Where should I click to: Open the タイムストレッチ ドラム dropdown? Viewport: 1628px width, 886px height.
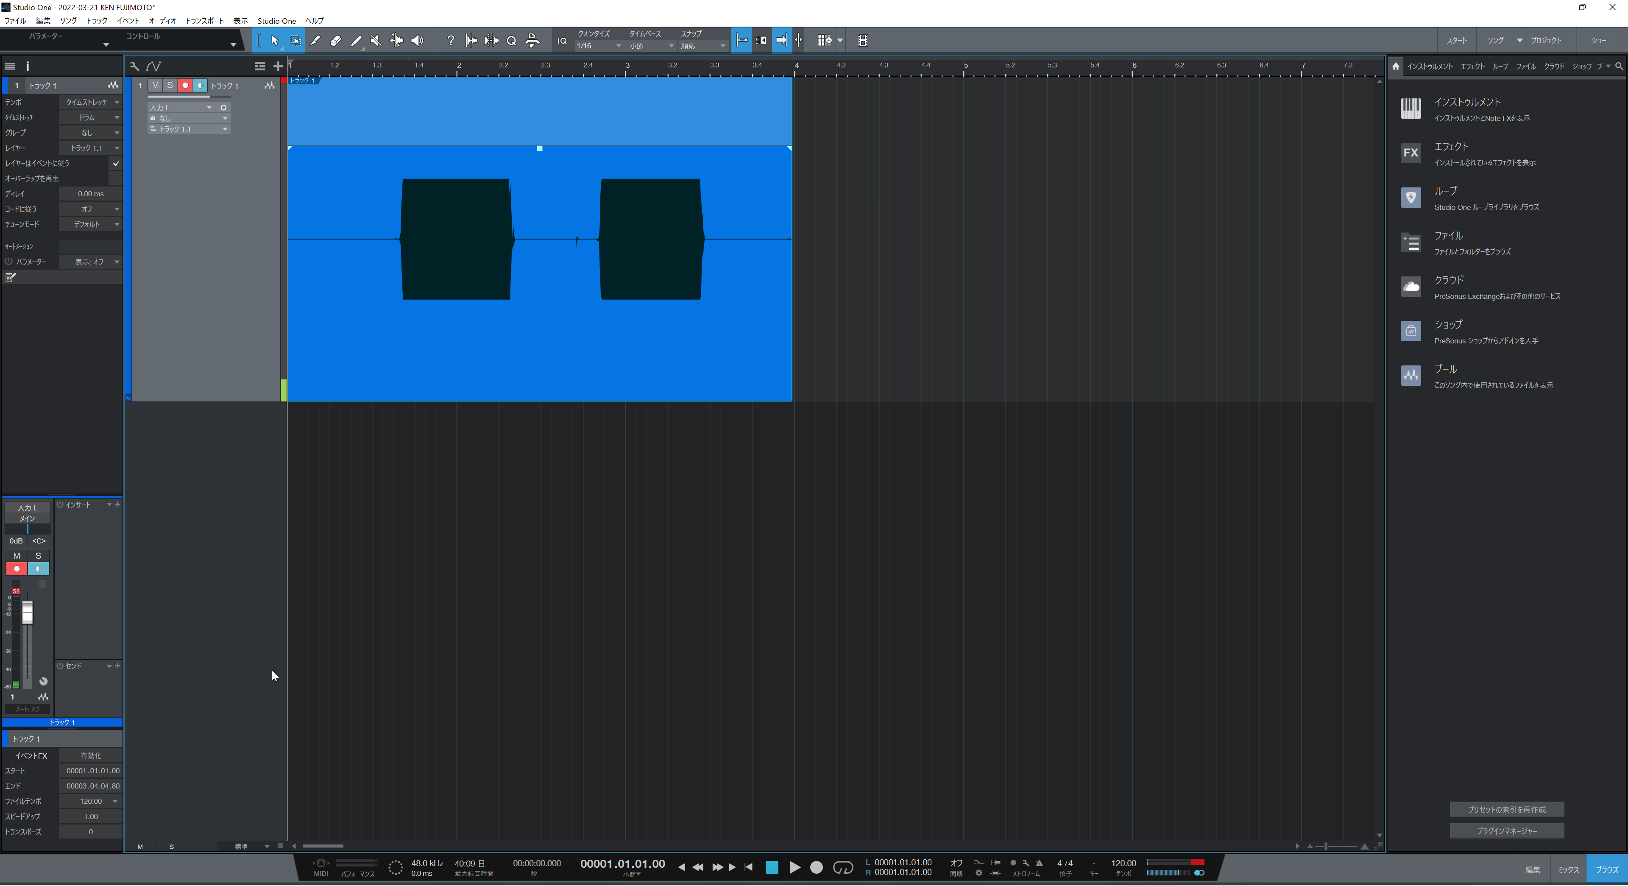pyautogui.click(x=90, y=117)
